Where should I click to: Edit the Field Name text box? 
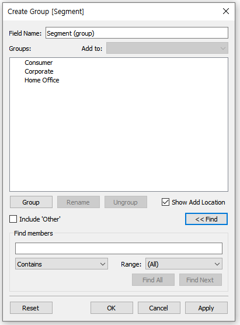pyautogui.click(x=137, y=33)
